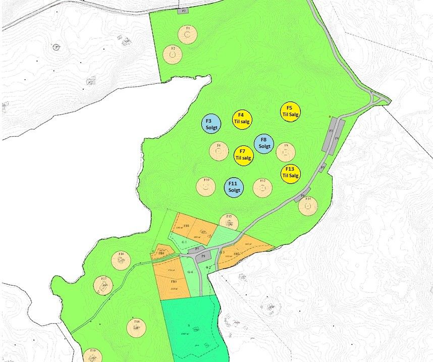Screen dimensions: 433x362
Task: Click the beige F6 plot circle
Action: [x=219, y=150]
